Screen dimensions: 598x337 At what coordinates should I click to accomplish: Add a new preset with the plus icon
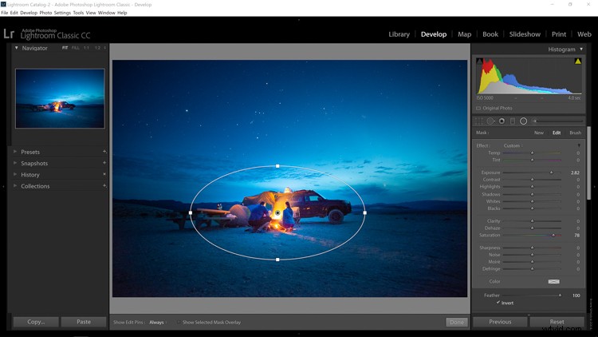pos(104,152)
